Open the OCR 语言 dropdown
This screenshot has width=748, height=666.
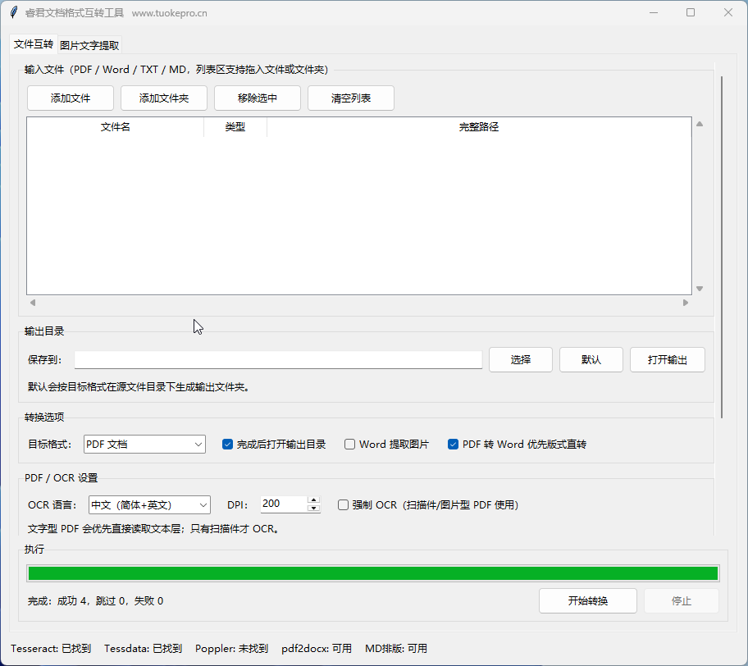coord(149,504)
